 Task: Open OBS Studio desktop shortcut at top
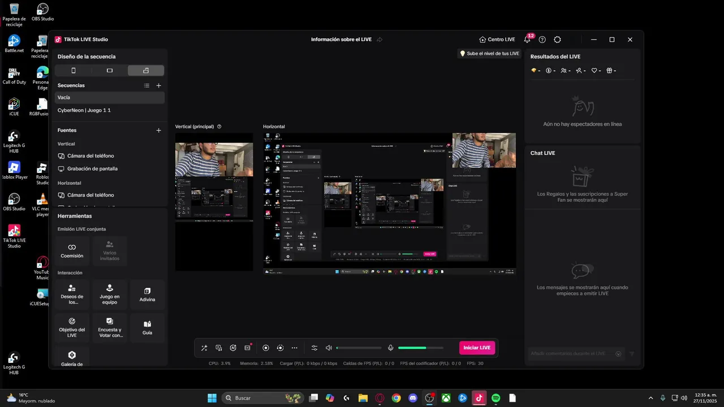pyautogui.click(x=42, y=12)
